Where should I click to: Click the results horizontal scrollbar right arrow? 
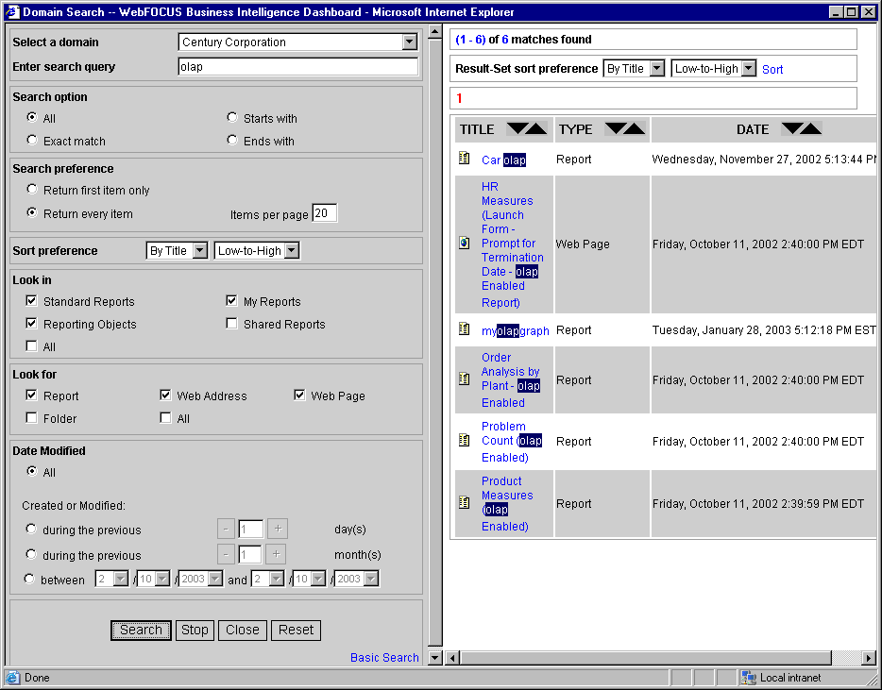pyautogui.click(x=869, y=657)
